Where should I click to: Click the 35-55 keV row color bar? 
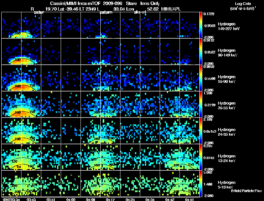[x=201, y=104]
